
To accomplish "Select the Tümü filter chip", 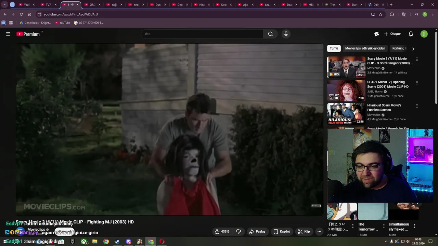I will [x=334, y=49].
